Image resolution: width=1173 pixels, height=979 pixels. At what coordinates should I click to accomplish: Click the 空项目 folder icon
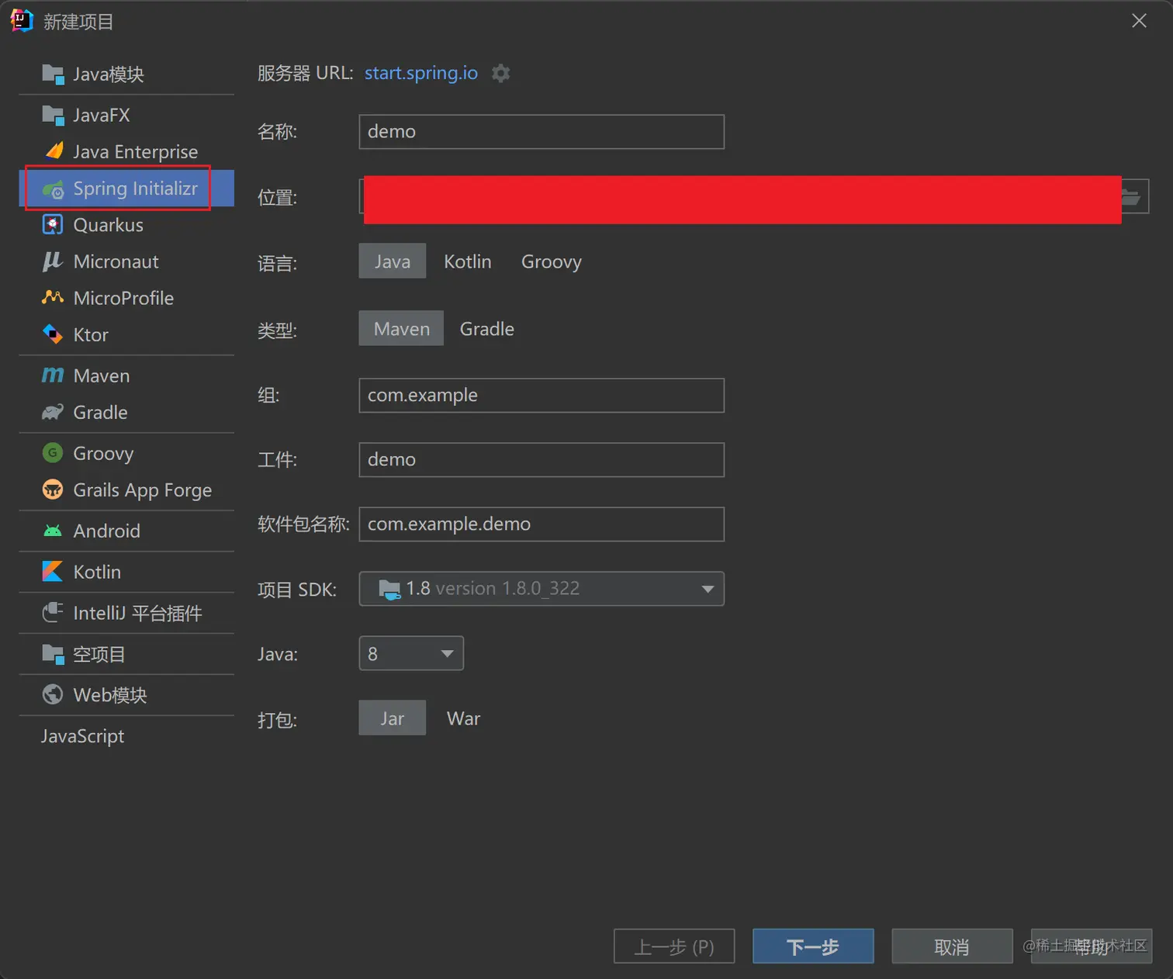[53, 654]
